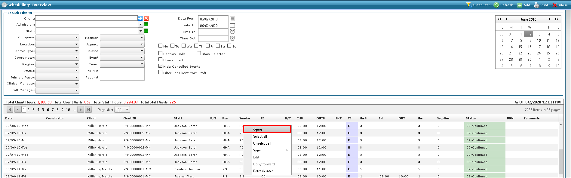Select Refresh rates in the context menu
The width and height of the screenshot is (571, 178).
pos(263,171)
